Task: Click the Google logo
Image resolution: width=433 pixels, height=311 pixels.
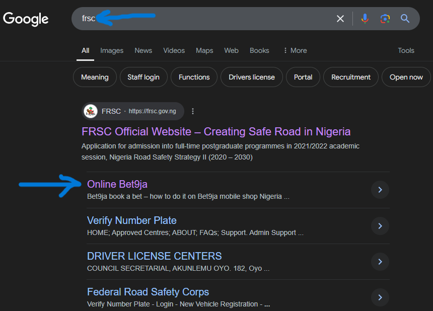Action: pyautogui.click(x=26, y=19)
